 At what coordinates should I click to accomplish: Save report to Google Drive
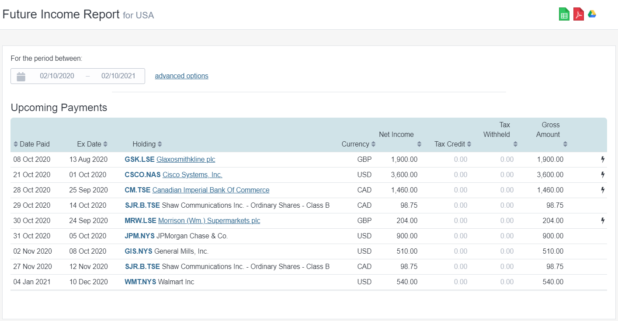coord(592,14)
